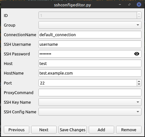The height and width of the screenshot is (137, 145).
Task: Select the Host field containing test
Action: point(90,63)
